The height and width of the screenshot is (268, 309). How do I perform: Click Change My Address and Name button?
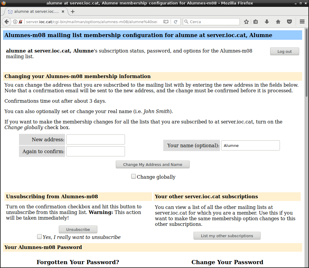[x=153, y=164]
